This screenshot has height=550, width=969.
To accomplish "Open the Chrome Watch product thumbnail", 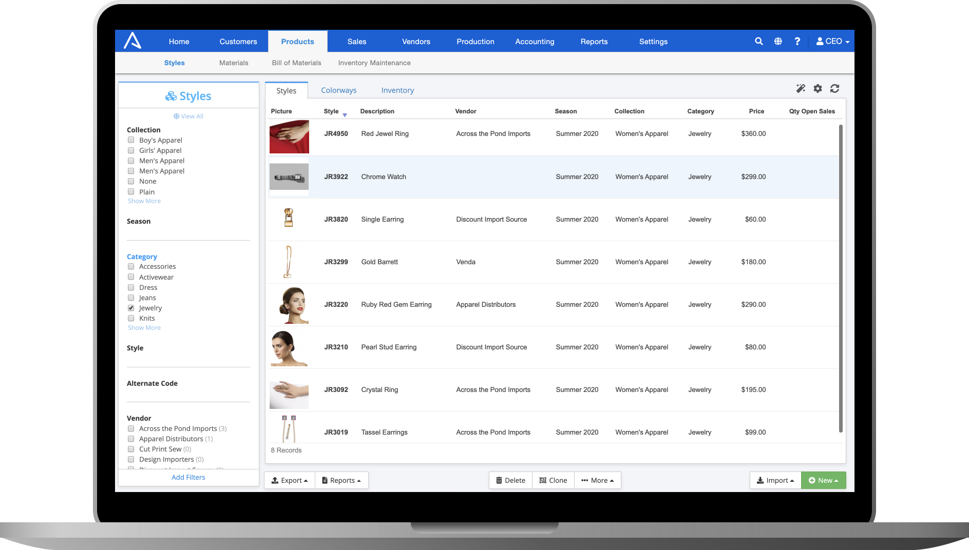I will [x=289, y=176].
